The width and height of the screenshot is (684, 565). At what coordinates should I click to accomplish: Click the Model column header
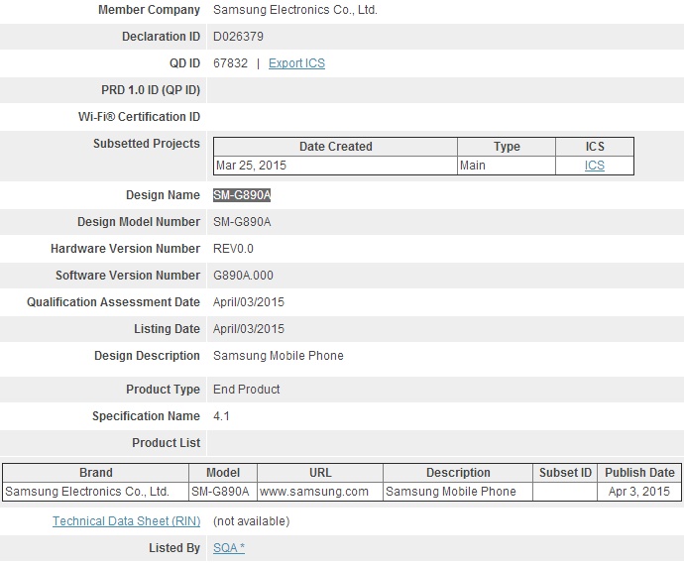pyautogui.click(x=223, y=473)
